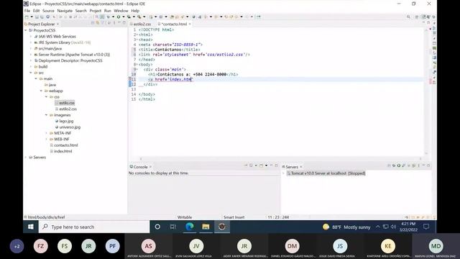Open the Window menu

pyautogui.click(x=121, y=11)
